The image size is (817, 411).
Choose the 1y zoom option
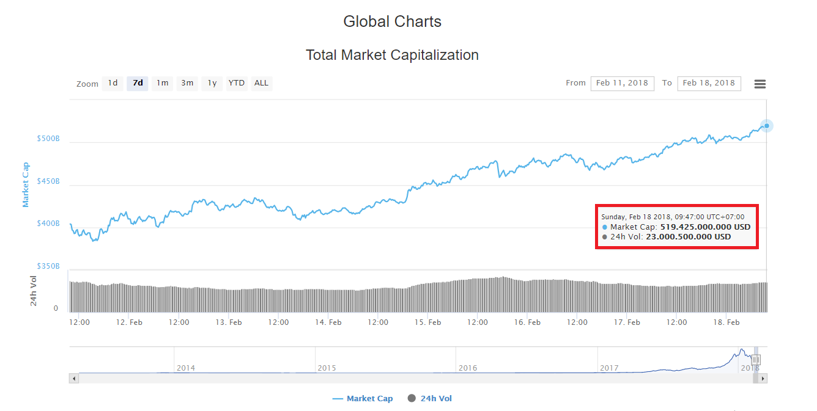click(212, 83)
